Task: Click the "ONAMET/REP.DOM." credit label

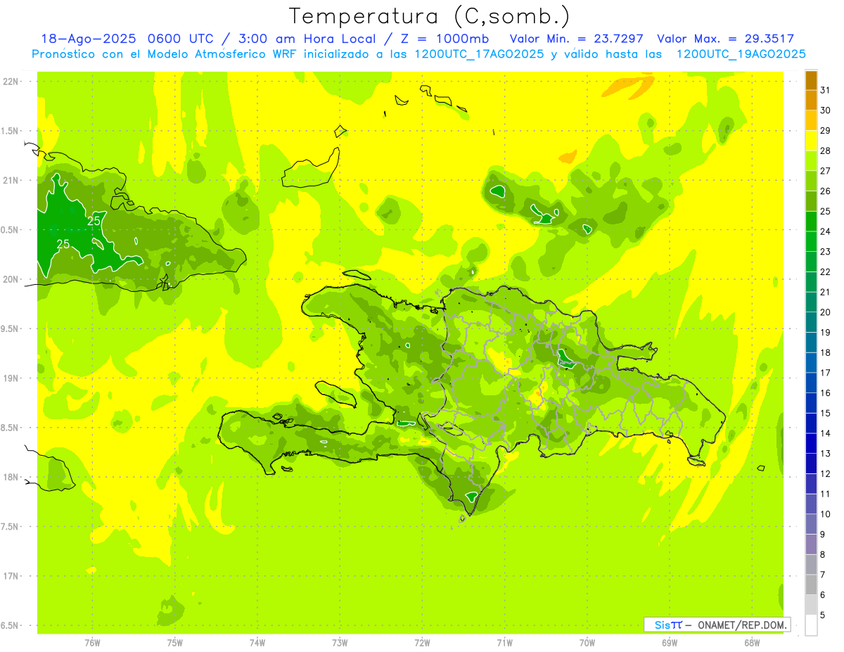Action: 742,625
